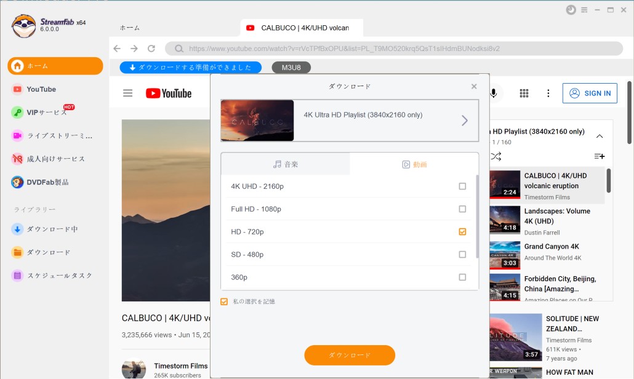Screen dimensions: 634x379
Task: Check the 4K UHD - 2160p checkbox
Action: 462,186
